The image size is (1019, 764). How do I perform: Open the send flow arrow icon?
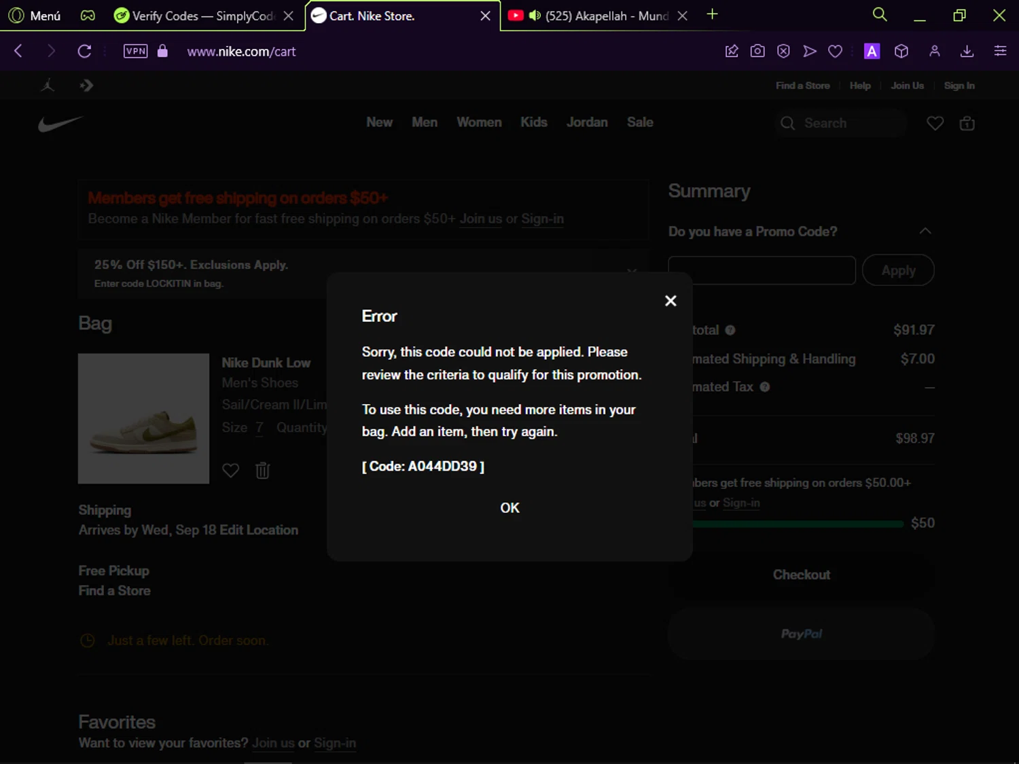point(809,51)
